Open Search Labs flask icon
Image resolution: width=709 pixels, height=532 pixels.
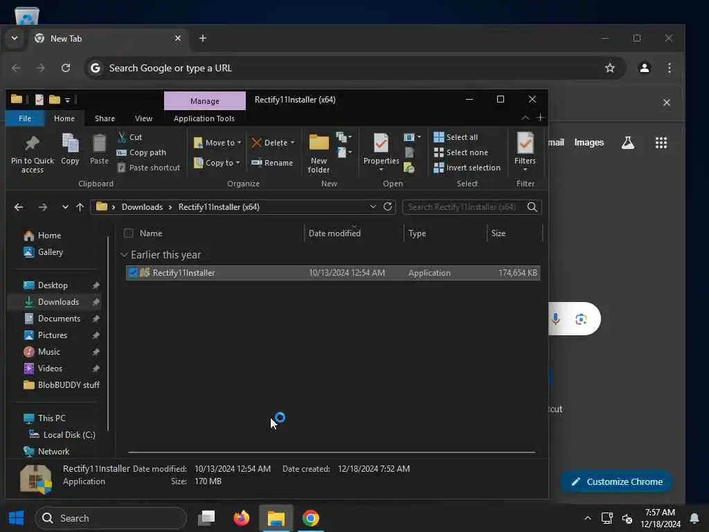pos(627,143)
